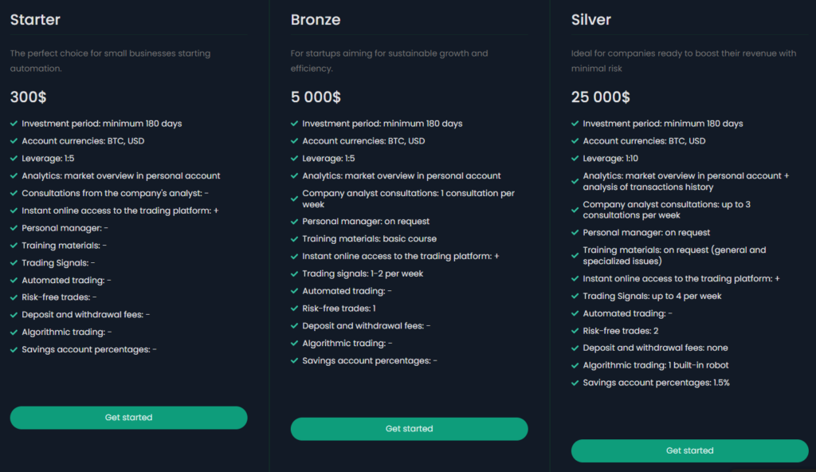The image size is (816, 472).
Task: Click Get started under Bronze plan
Action: point(409,429)
